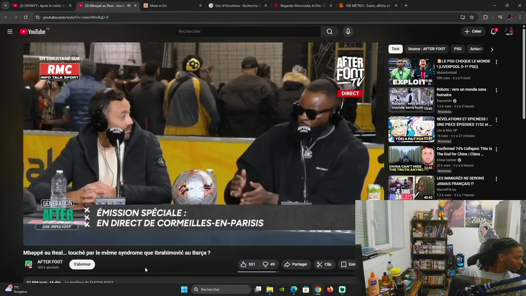Click the Partager share button

(295, 264)
